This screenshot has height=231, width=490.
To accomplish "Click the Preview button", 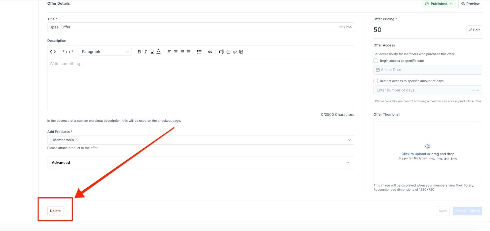I will tap(470, 4).
